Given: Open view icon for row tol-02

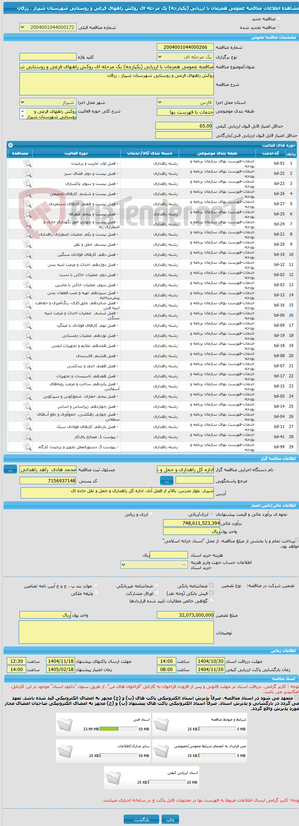Looking at the screenshot, I should coord(27,275).
